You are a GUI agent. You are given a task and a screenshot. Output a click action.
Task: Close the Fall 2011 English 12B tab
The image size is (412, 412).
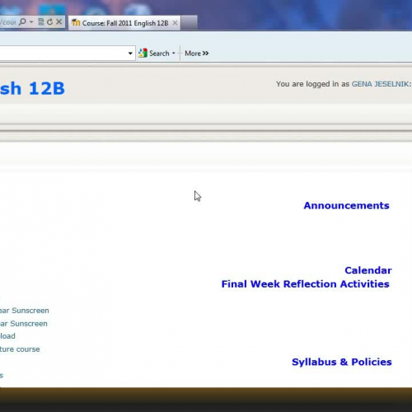click(175, 23)
